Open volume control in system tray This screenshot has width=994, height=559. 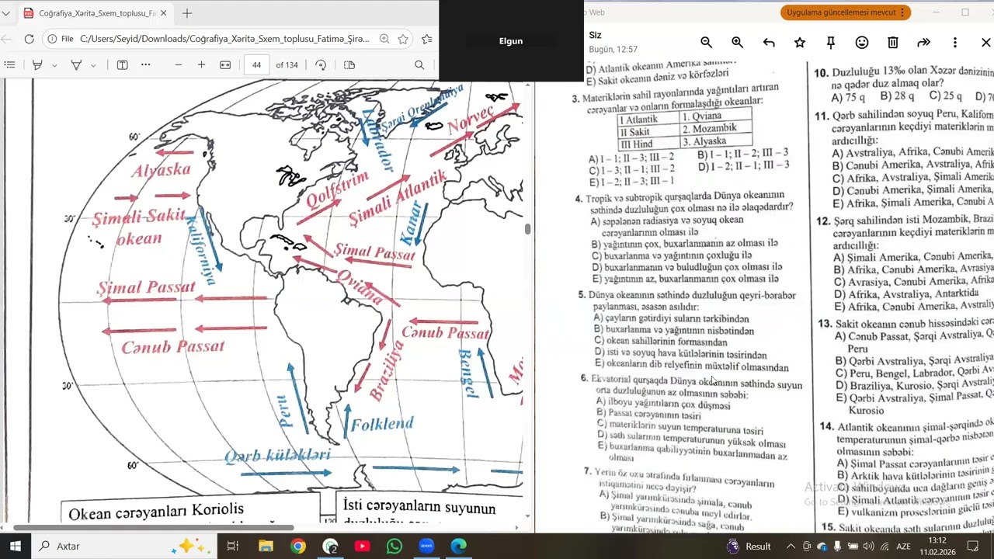coord(869,546)
